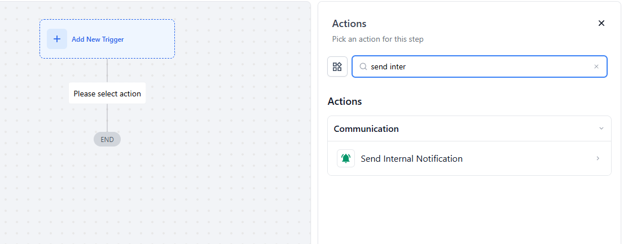Click the Actions list section heading
628x244 pixels.
click(344, 101)
